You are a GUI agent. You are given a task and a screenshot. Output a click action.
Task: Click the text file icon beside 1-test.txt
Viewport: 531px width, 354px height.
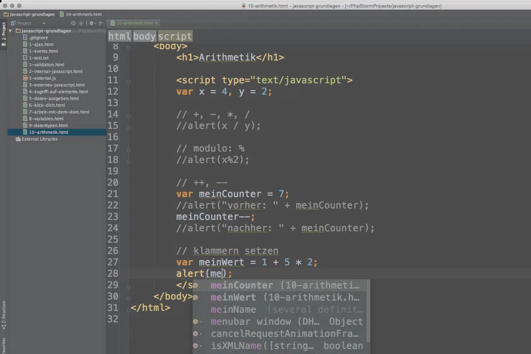(x=25, y=58)
